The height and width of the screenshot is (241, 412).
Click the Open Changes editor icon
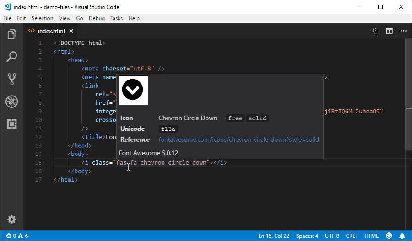point(375,31)
